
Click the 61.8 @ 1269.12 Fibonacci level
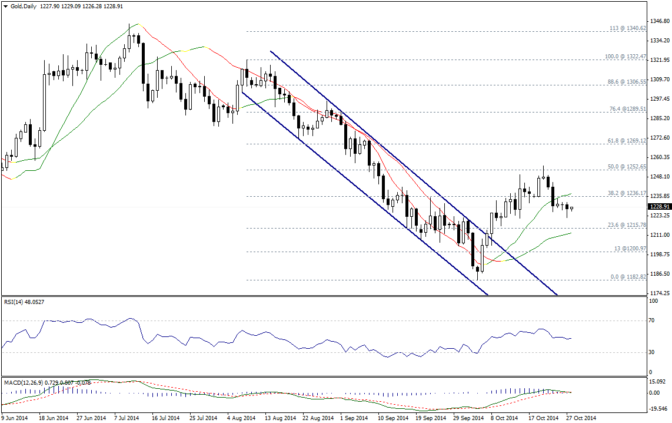[x=627, y=140]
